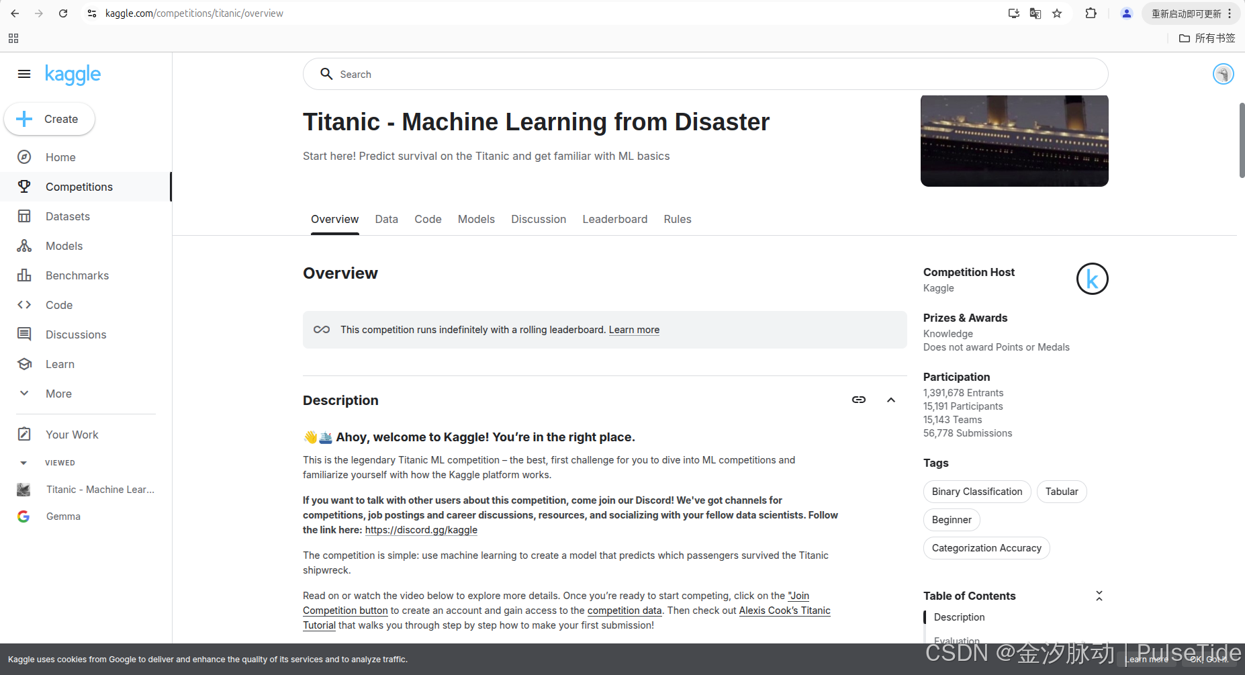Switch to the Discussion tab
Viewport: 1245px width, 675px height.
[539, 219]
